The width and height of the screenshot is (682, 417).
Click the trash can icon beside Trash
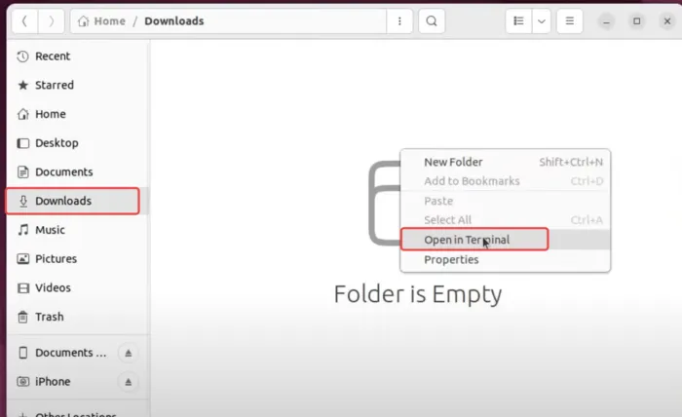22,317
